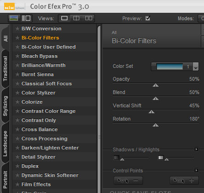
Task: Click the Rotation slider handle
Action: click(x=155, y=125)
